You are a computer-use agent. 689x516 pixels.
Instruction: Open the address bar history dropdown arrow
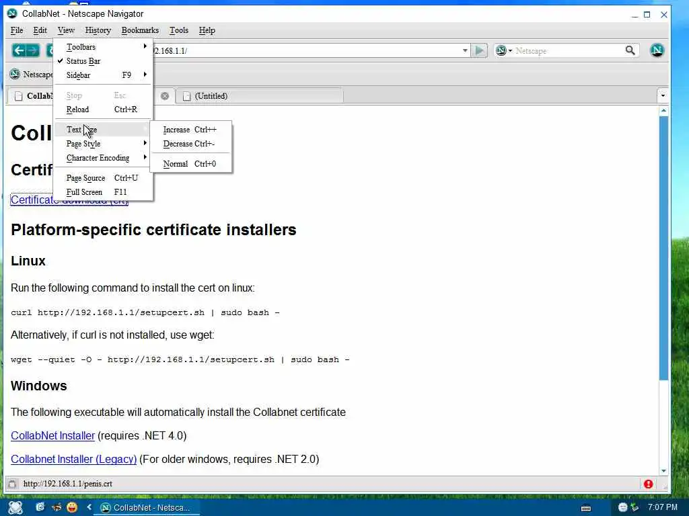click(x=465, y=50)
